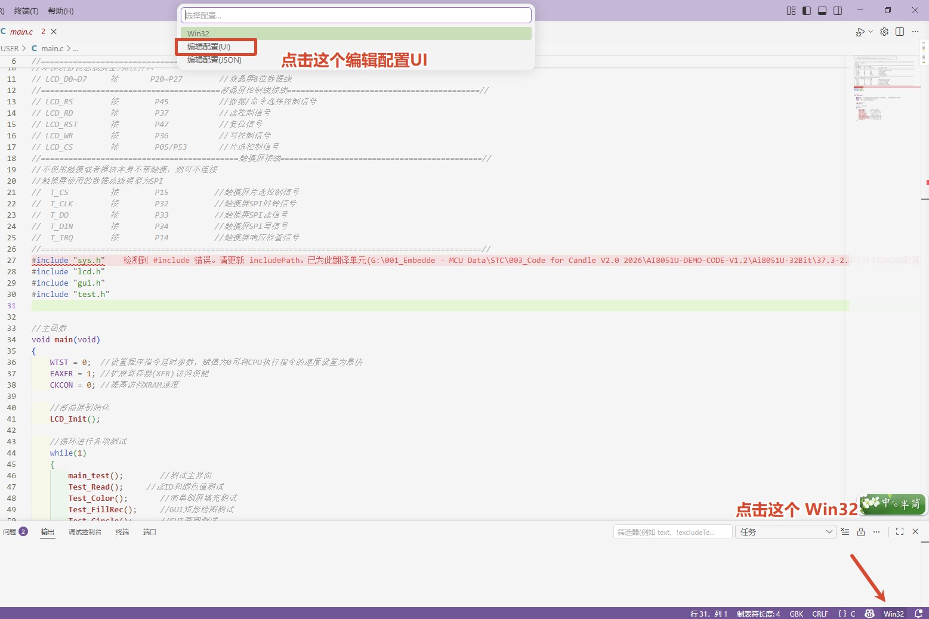Click the line #include "gui.h"
The width and height of the screenshot is (929, 619).
(x=68, y=283)
